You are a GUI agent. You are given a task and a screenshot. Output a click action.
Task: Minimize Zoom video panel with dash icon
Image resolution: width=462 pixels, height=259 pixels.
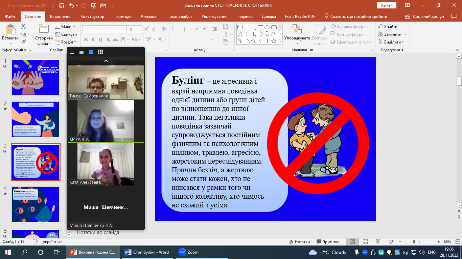(x=72, y=53)
